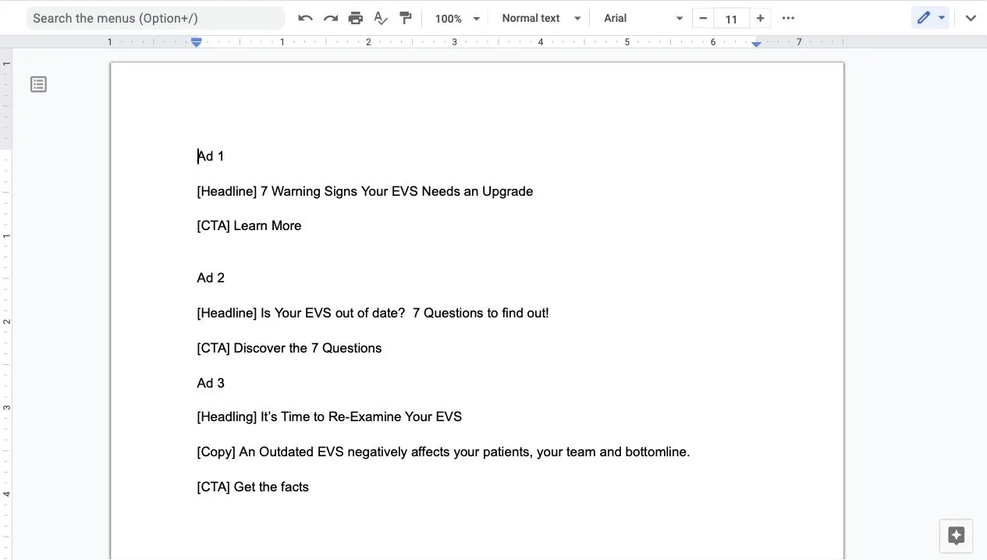This screenshot has width=987, height=560.
Task: Click the right indent marker on the ruler
Action: (x=756, y=44)
